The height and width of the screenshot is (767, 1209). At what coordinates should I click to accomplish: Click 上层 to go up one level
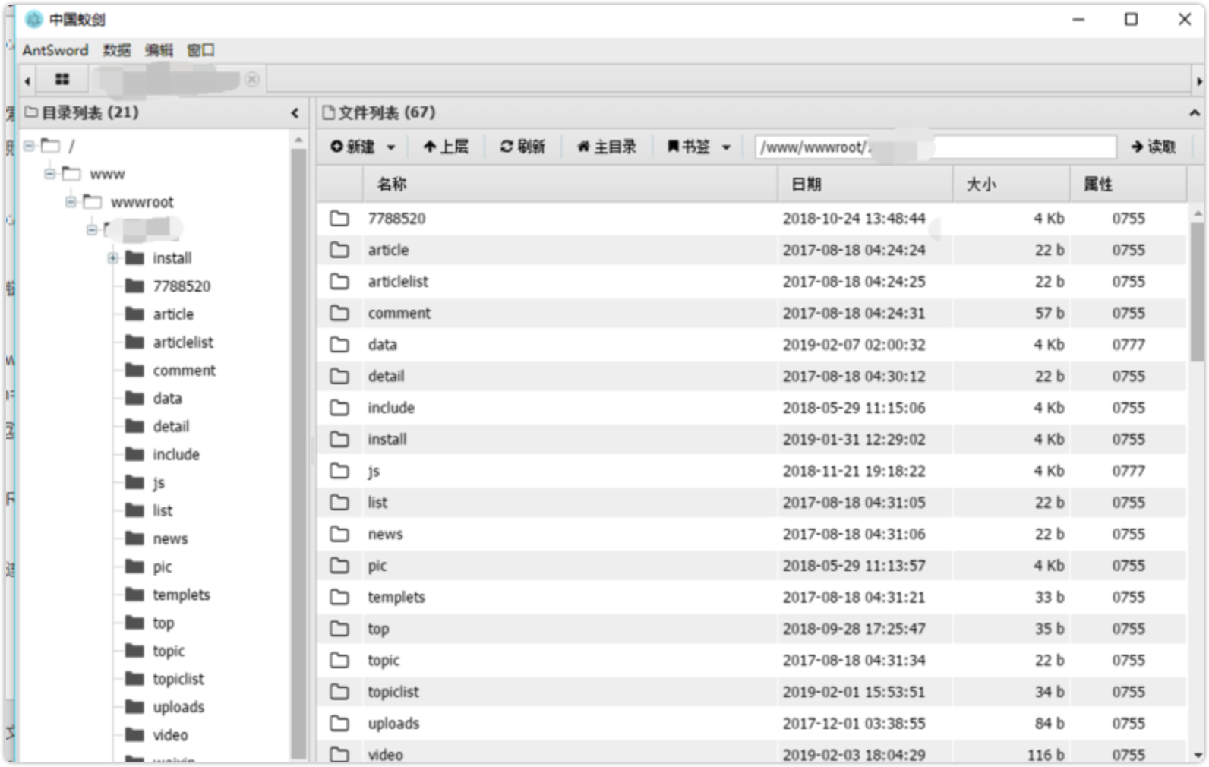point(446,147)
